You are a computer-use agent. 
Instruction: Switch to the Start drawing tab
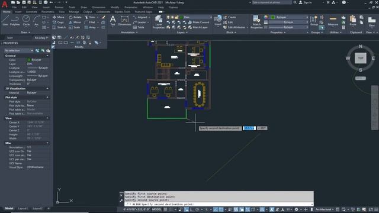10,38
